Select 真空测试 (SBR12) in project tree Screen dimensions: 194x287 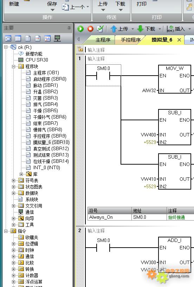click(51, 149)
